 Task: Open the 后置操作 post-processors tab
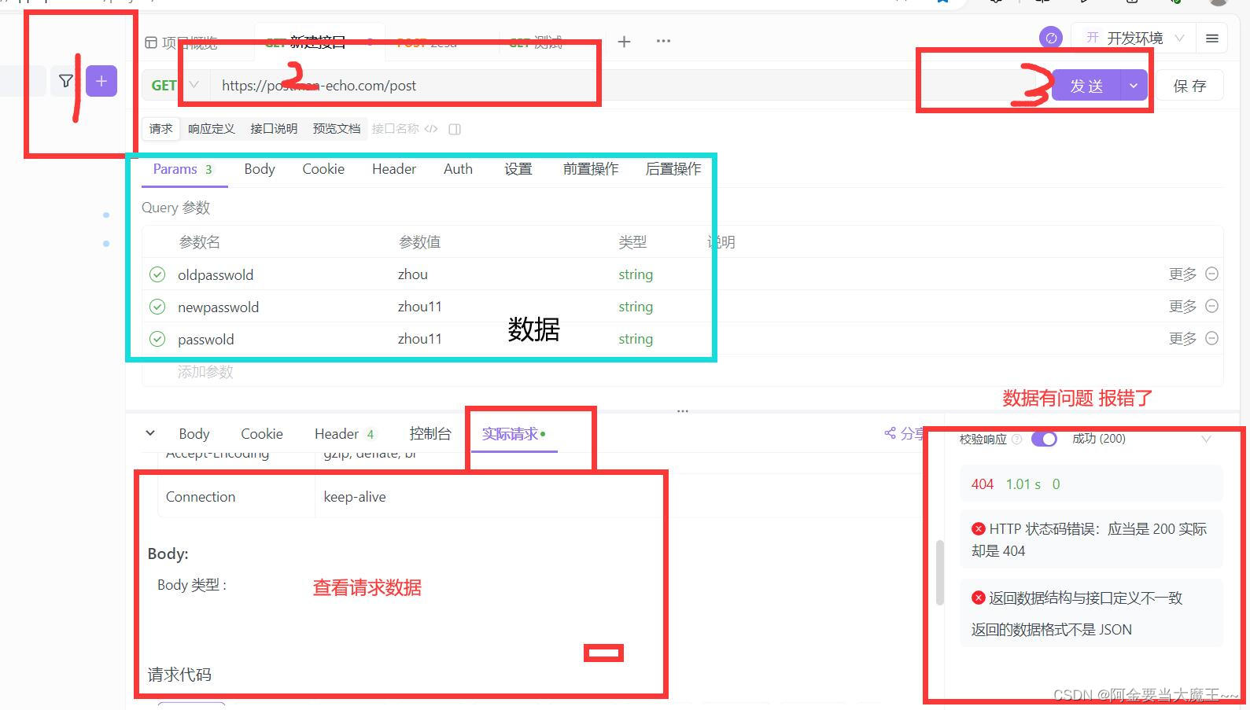coord(673,169)
